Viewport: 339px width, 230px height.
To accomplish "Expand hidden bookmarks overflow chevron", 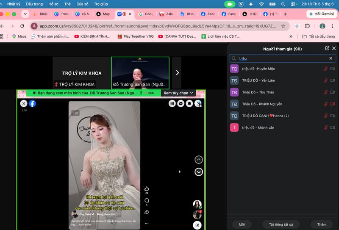I will point(291,36).
